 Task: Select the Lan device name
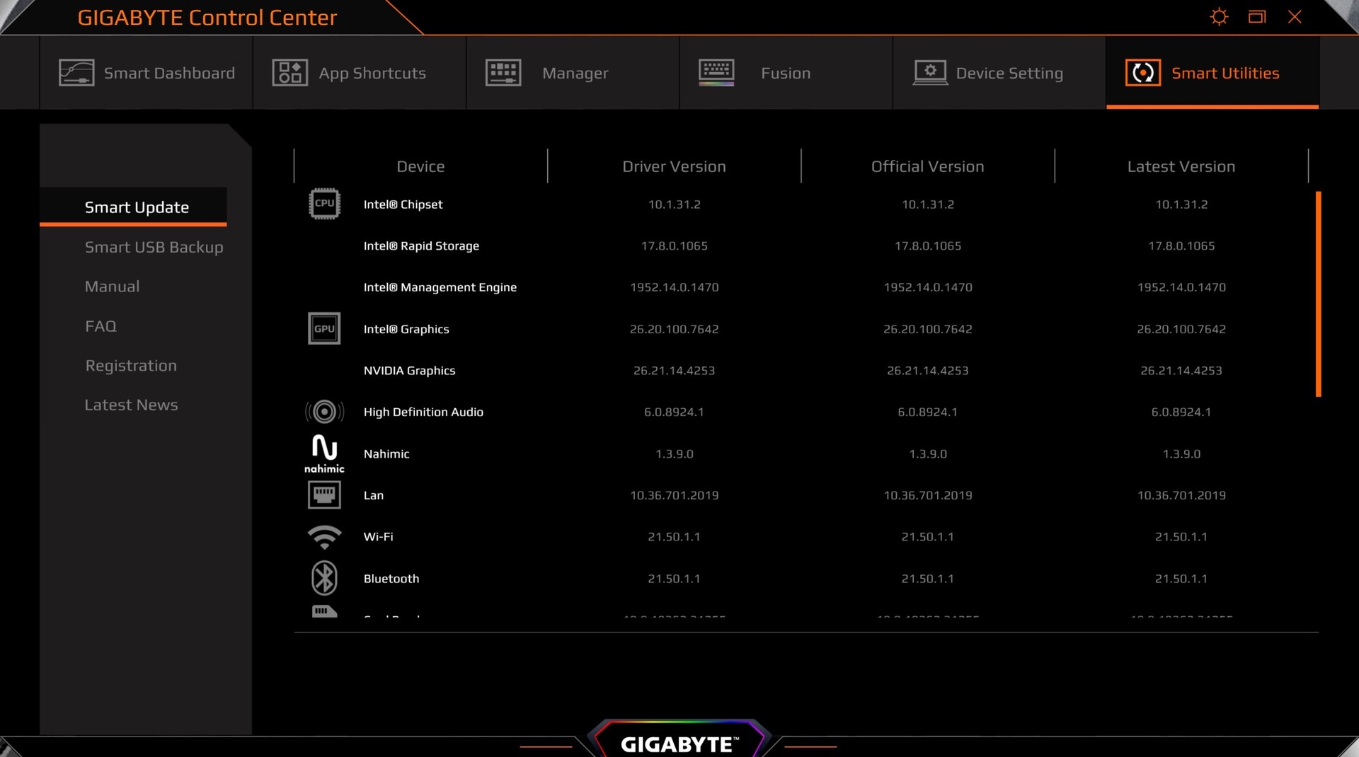coord(374,495)
